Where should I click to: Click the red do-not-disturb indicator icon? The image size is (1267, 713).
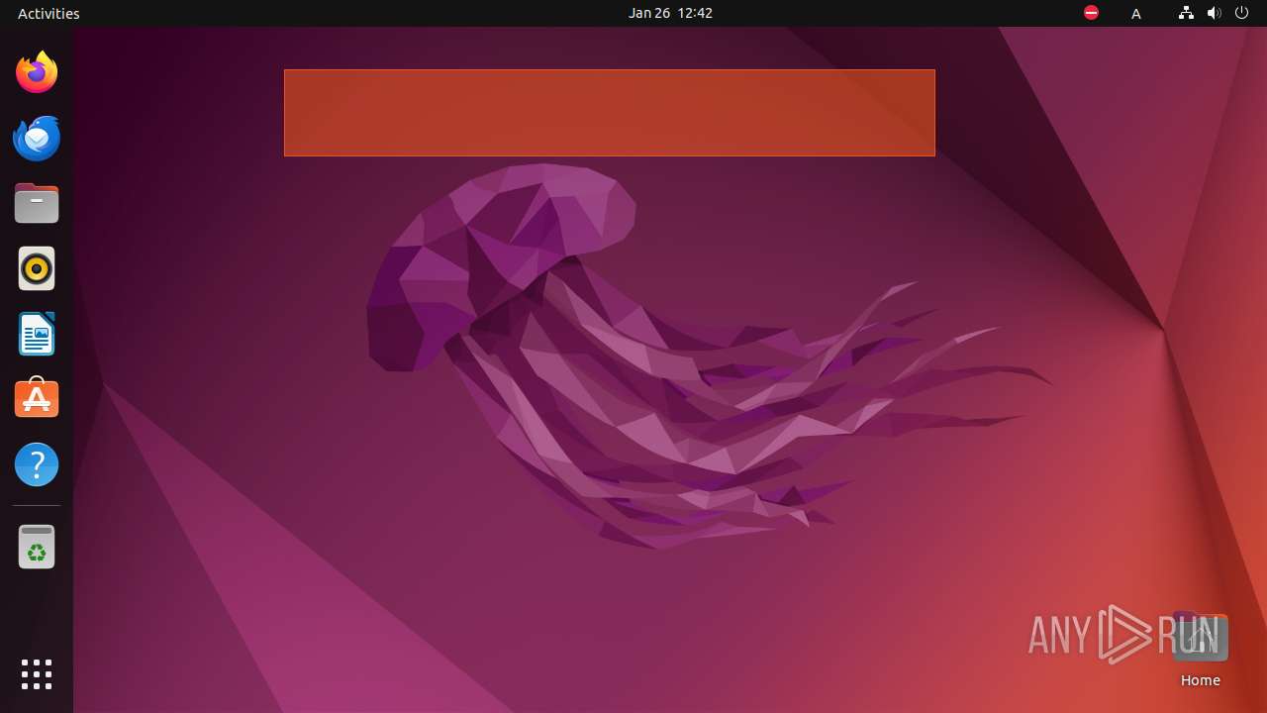coord(1091,13)
